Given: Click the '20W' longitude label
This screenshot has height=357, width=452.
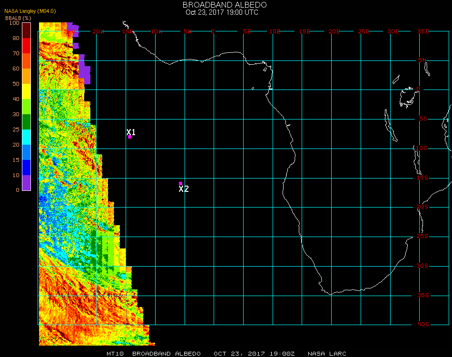Looking at the screenshot, I should pos(98,31).
